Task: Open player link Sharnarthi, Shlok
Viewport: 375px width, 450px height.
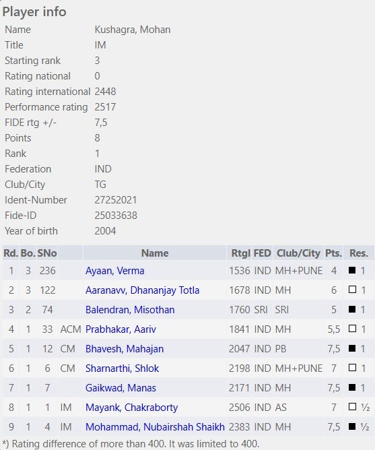Action: point(122,368)
